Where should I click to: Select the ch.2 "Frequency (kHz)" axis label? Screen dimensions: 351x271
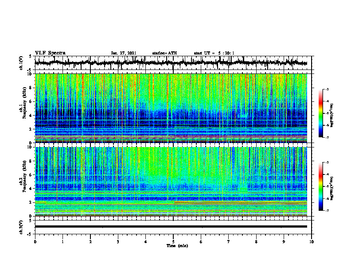[25, 176]
